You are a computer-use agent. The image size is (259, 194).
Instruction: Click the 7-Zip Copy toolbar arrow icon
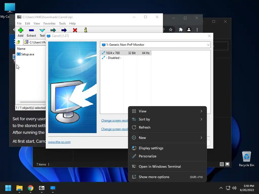(53, 30)
